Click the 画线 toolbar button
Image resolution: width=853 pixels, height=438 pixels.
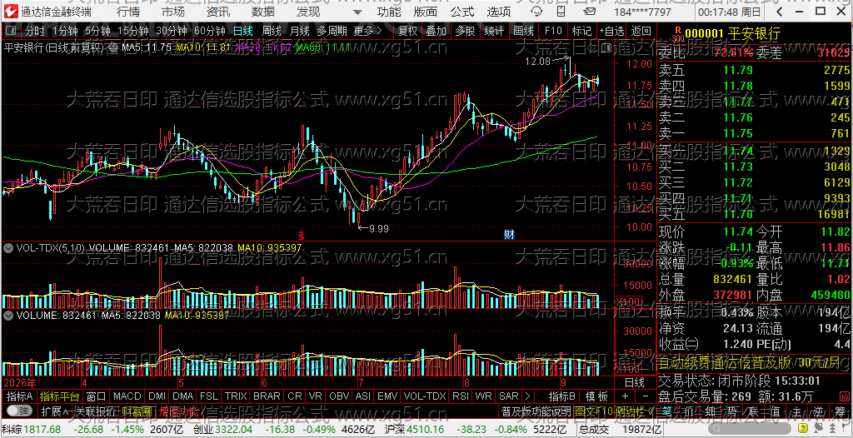(x=523, y=32)
